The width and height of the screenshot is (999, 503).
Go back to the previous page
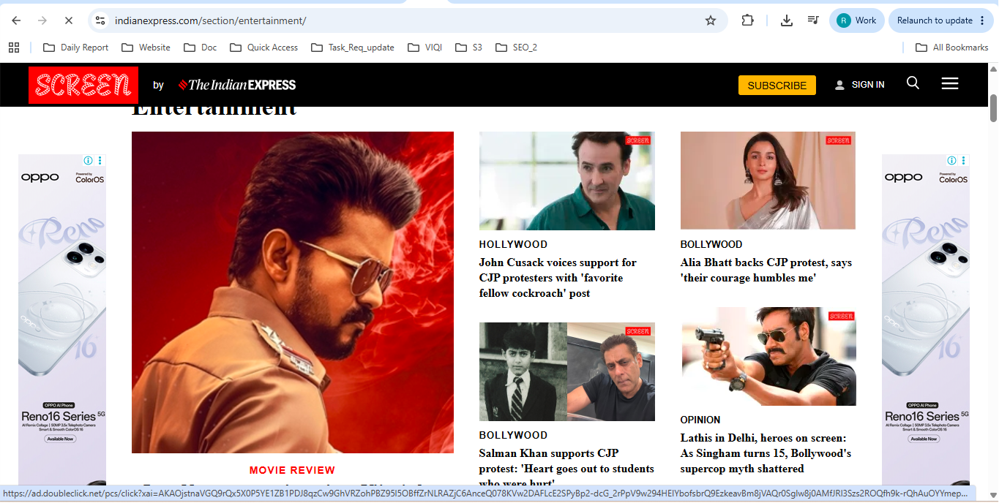(x=16, y=20)
